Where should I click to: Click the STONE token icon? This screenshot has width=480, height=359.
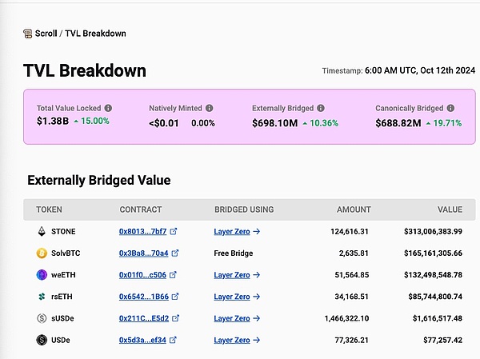coord(42,231)
